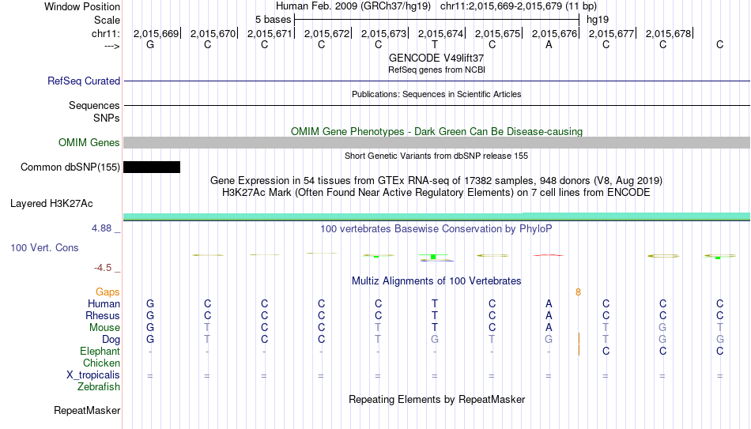Click the Sequences track label

click(94, 105)
